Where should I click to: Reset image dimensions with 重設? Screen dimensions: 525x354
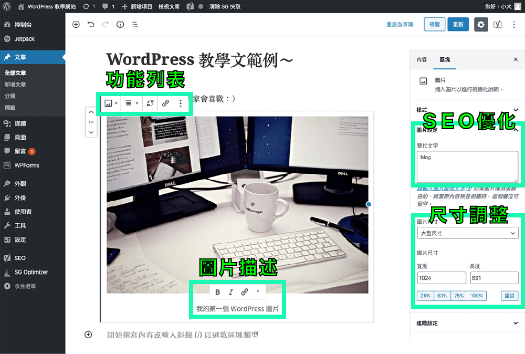pos(510,296)
